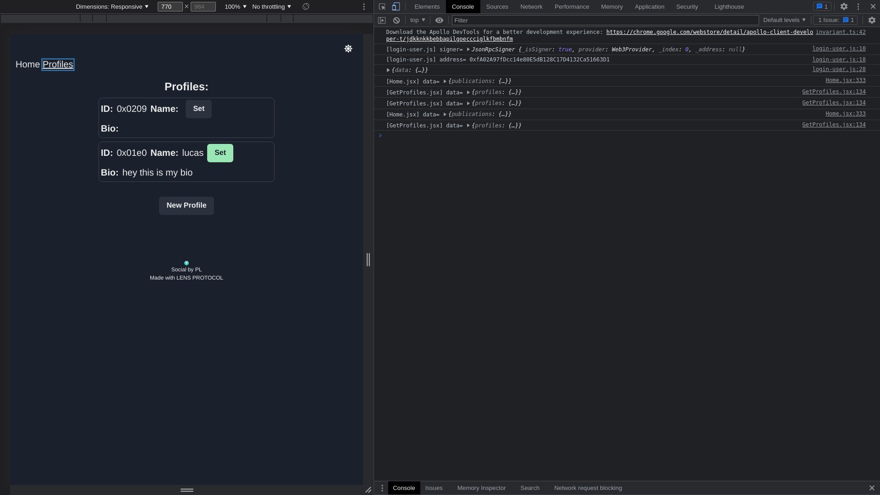
Task: Expand the JsonRpcSigner object
Action: click(x=468, y=49)
